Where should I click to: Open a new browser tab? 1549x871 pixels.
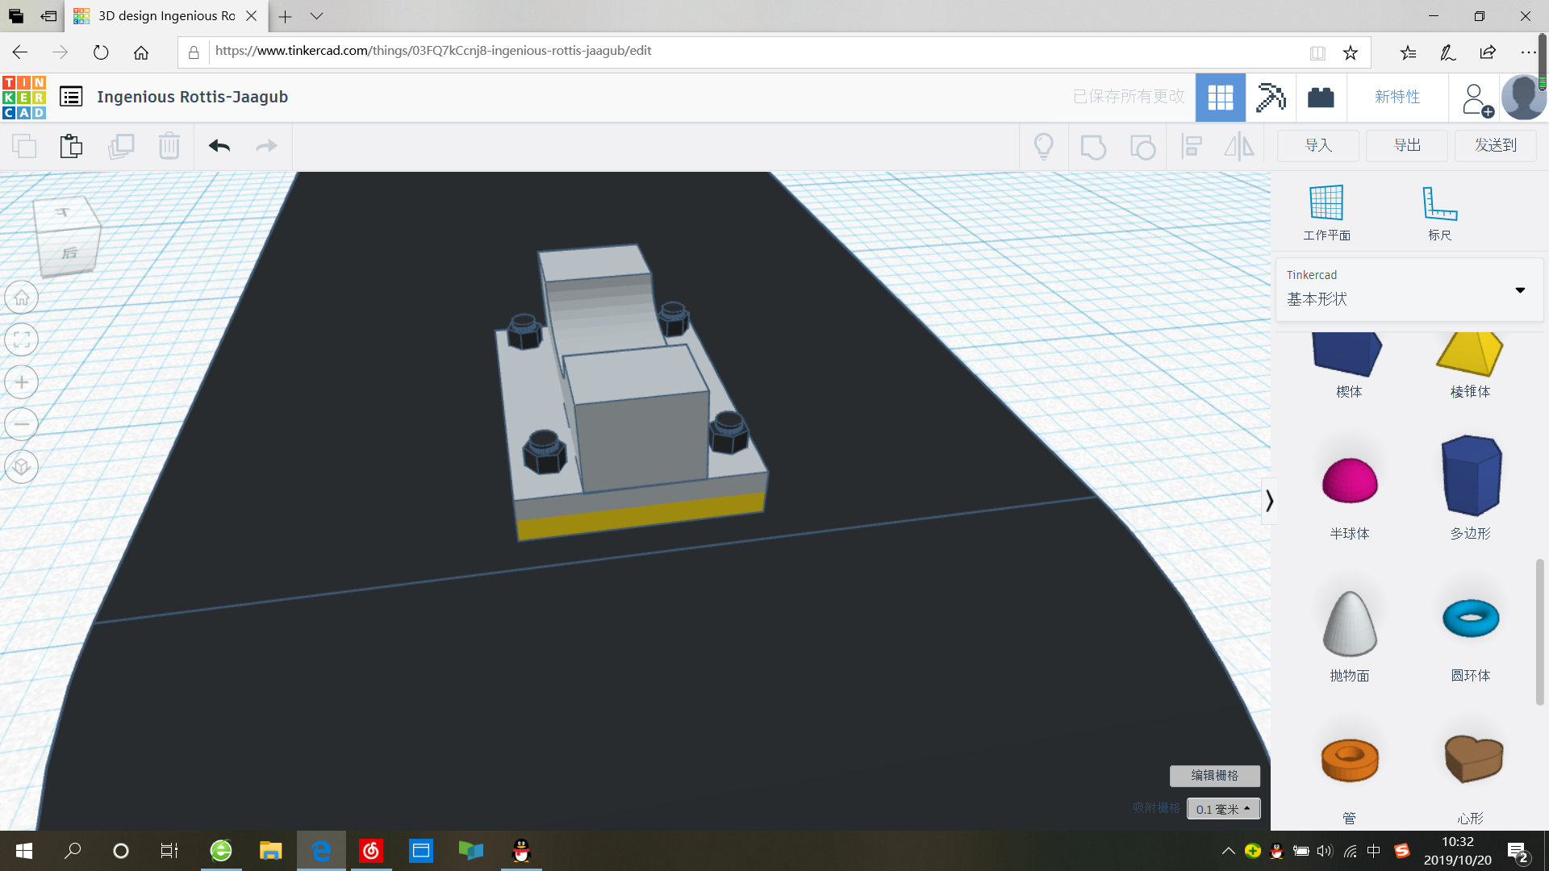(285, 16)
